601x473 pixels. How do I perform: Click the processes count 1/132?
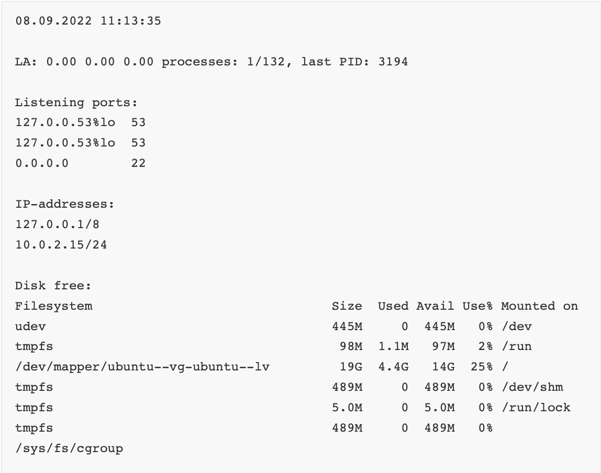tap(266, 62)
